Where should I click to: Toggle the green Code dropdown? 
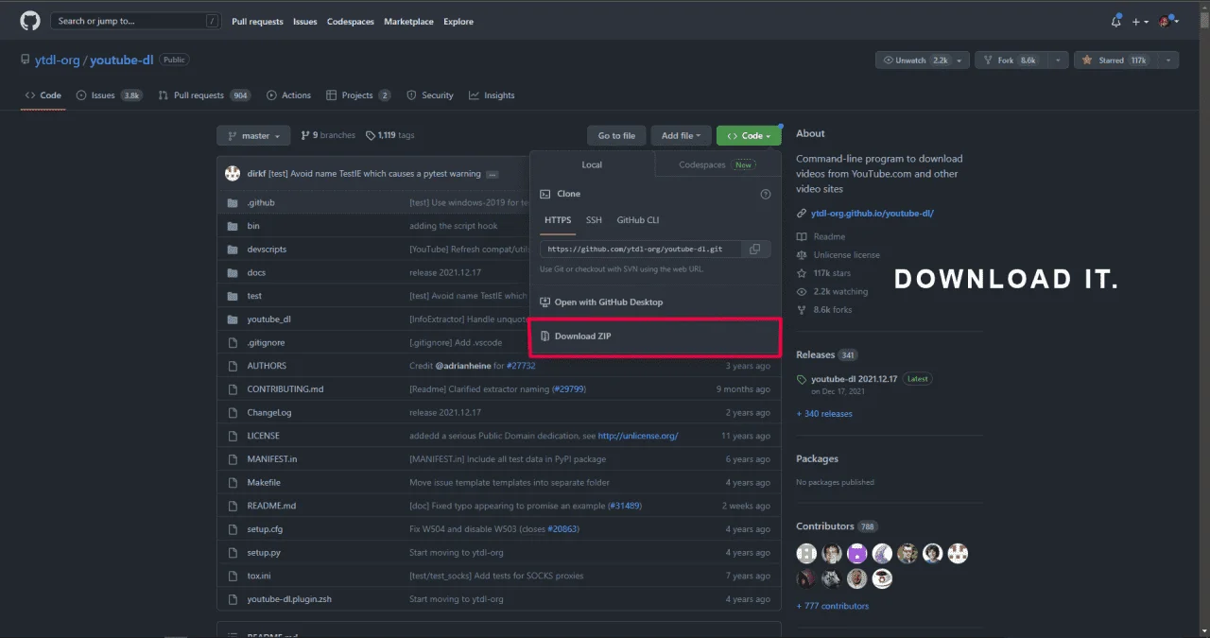click(749, 136)
